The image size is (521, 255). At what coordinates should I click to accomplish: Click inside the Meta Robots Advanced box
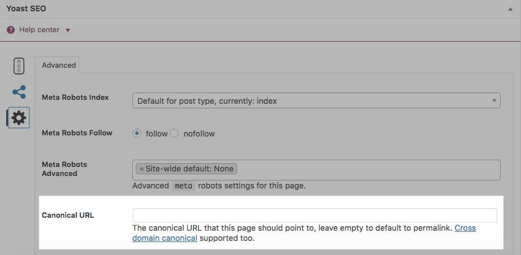[x=368, y=169]
